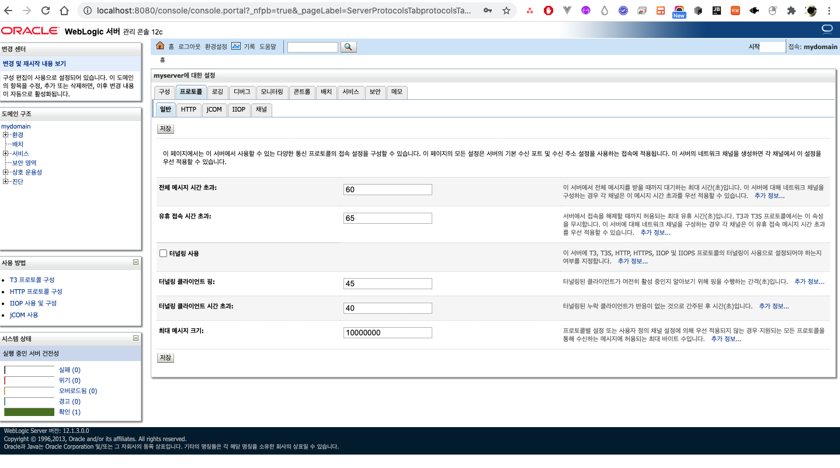Click the 실패 (0) health link
The width and height of the screenshot is (840, 468).
pyautogui.click(x=70, y=370)
